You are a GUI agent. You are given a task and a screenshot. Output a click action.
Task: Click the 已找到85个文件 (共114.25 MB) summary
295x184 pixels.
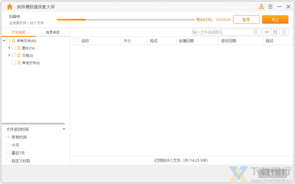coord(181,160)
